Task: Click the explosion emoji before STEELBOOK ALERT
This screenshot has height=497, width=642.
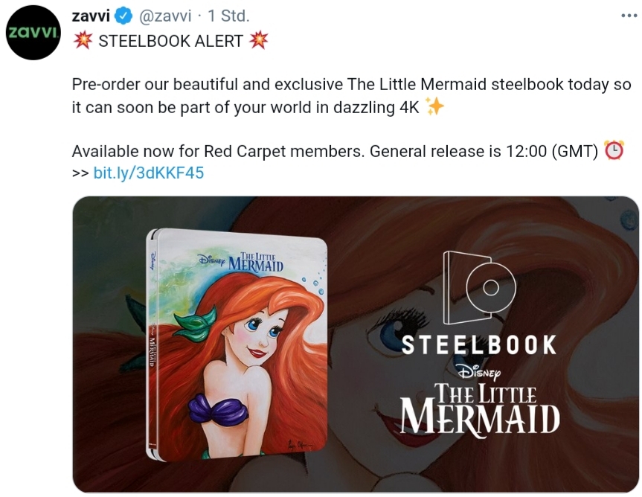Action: click(x=83, y=40)
